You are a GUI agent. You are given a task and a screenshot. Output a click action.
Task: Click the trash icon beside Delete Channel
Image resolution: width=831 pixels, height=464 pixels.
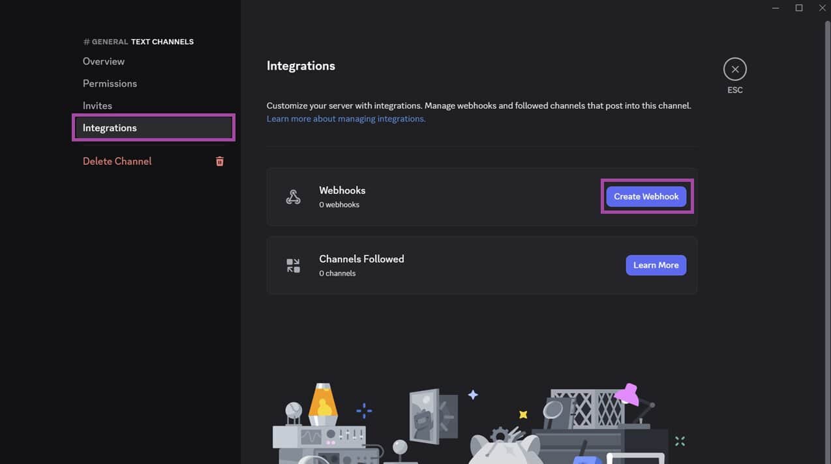220,162
